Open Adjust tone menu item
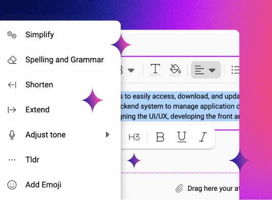This screenshot has width=272, height=200. coord(45,135)
